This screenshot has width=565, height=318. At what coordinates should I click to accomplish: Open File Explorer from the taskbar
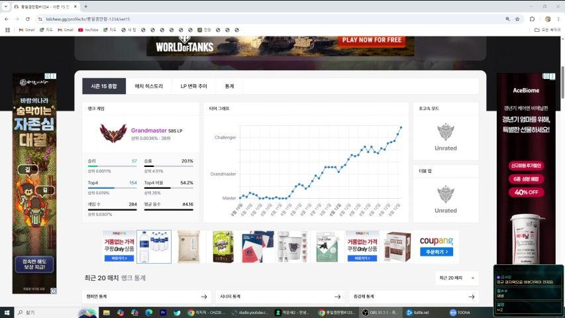coord(106,313)
